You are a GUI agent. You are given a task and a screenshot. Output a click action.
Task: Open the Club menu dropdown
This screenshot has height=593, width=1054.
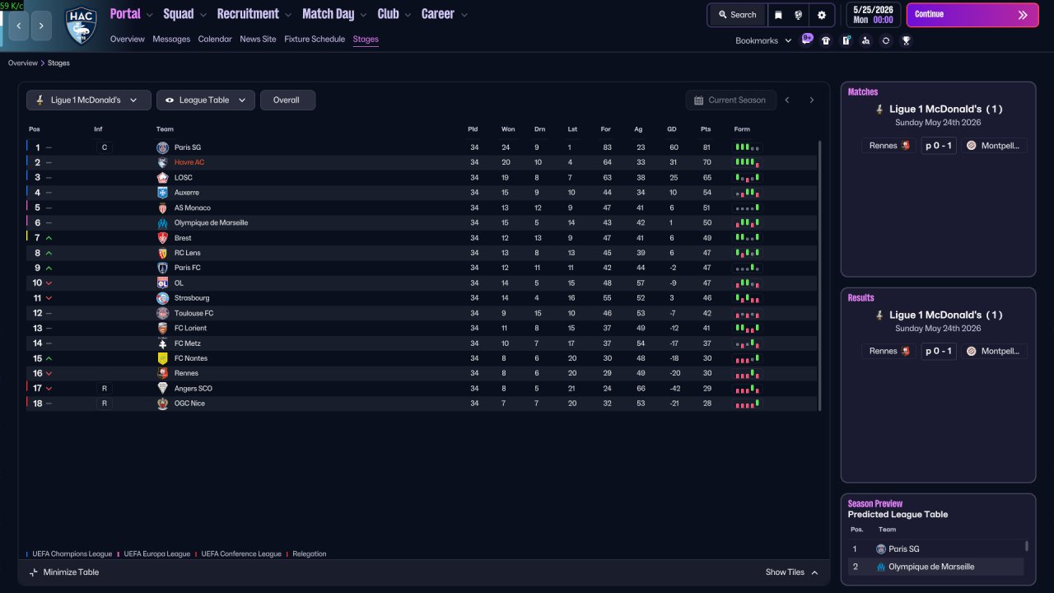point(394,14)
